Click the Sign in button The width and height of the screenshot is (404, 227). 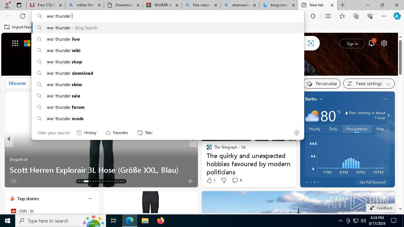coord(352,44)
